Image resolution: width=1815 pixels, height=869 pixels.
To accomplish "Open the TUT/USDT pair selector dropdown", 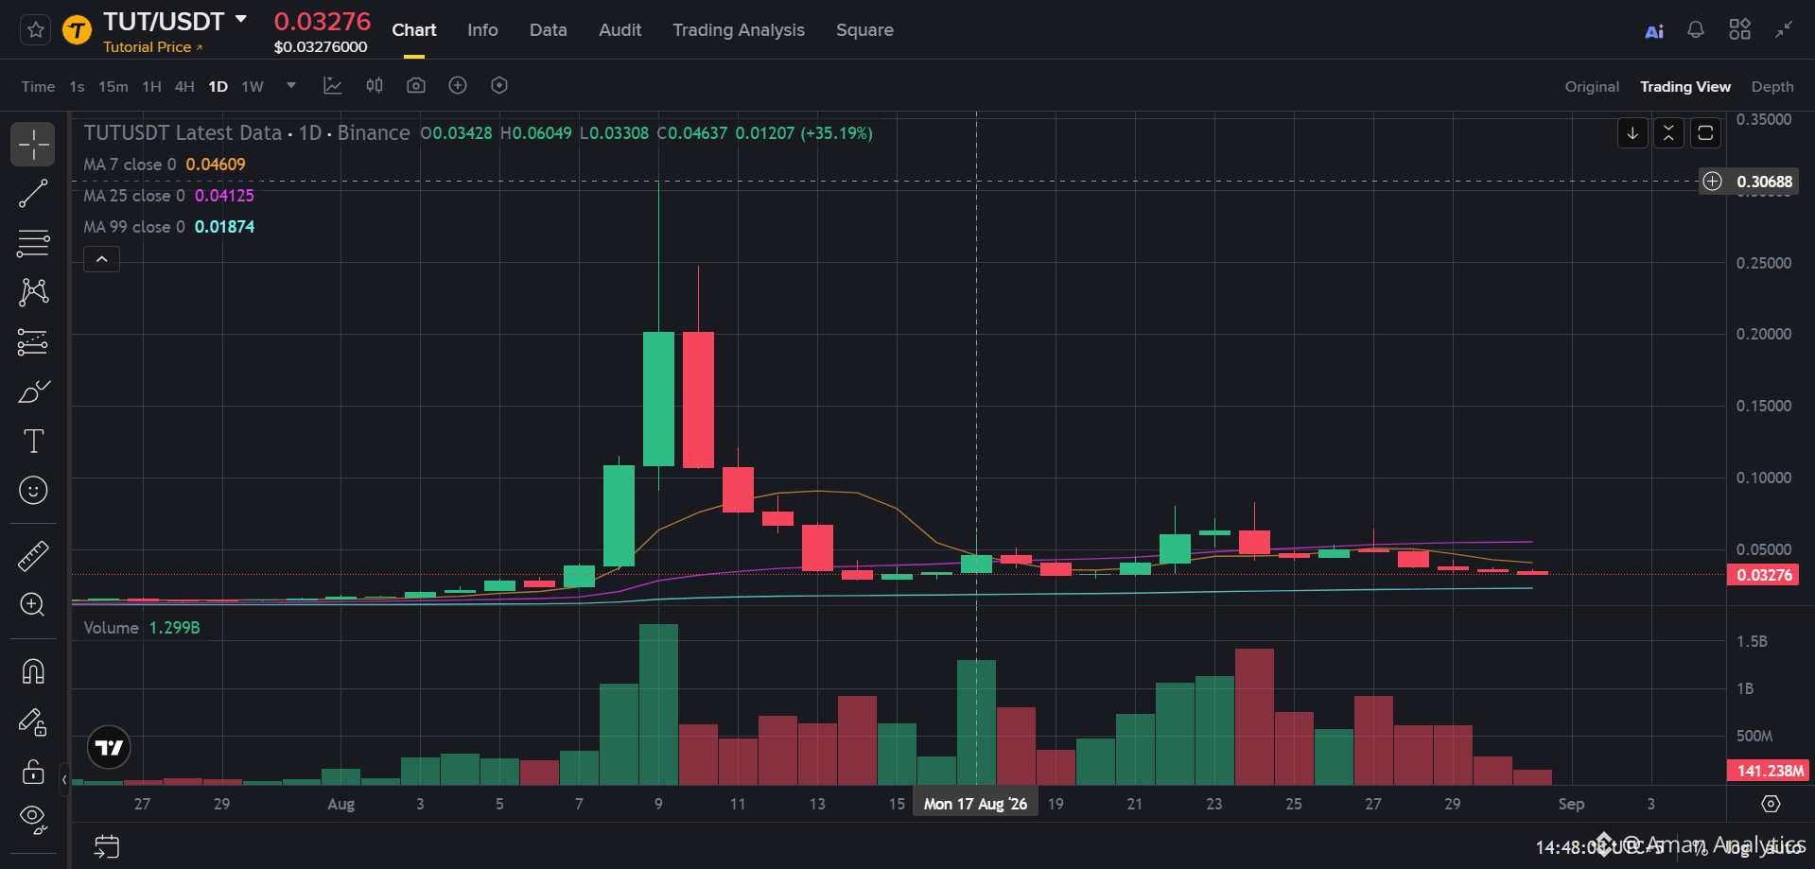I will point(241,19).
